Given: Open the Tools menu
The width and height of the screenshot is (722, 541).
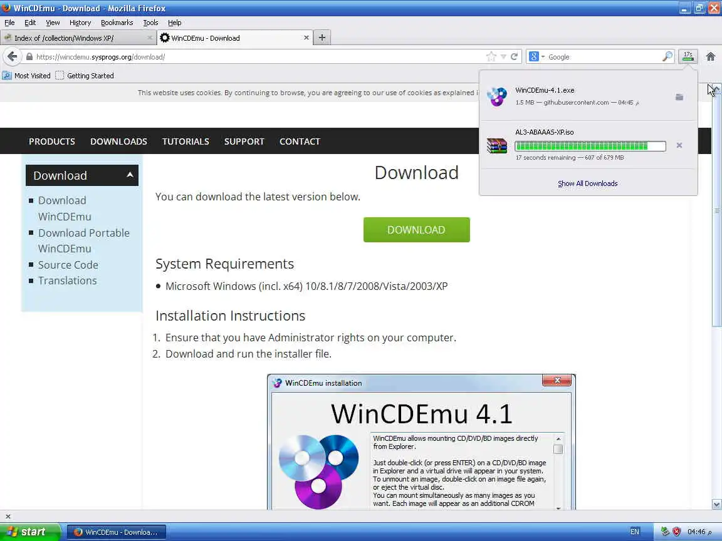Looking at the screenshot, I should pyautogui.click(x=150, y=23).
